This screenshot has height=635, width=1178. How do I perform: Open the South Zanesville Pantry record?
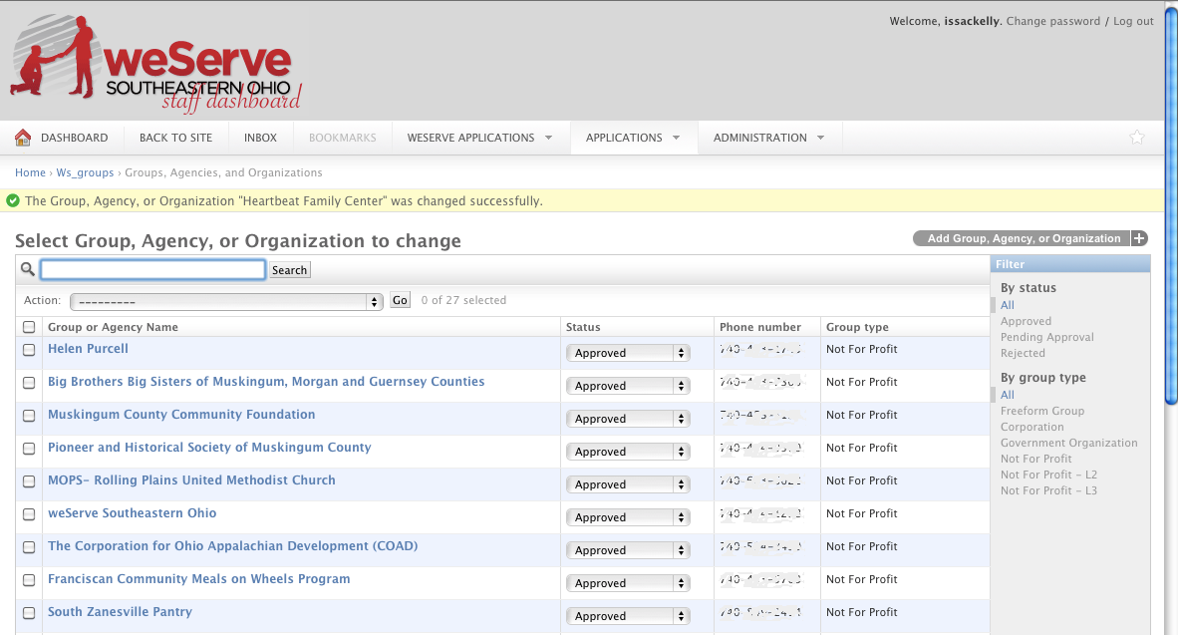point(121,612)
